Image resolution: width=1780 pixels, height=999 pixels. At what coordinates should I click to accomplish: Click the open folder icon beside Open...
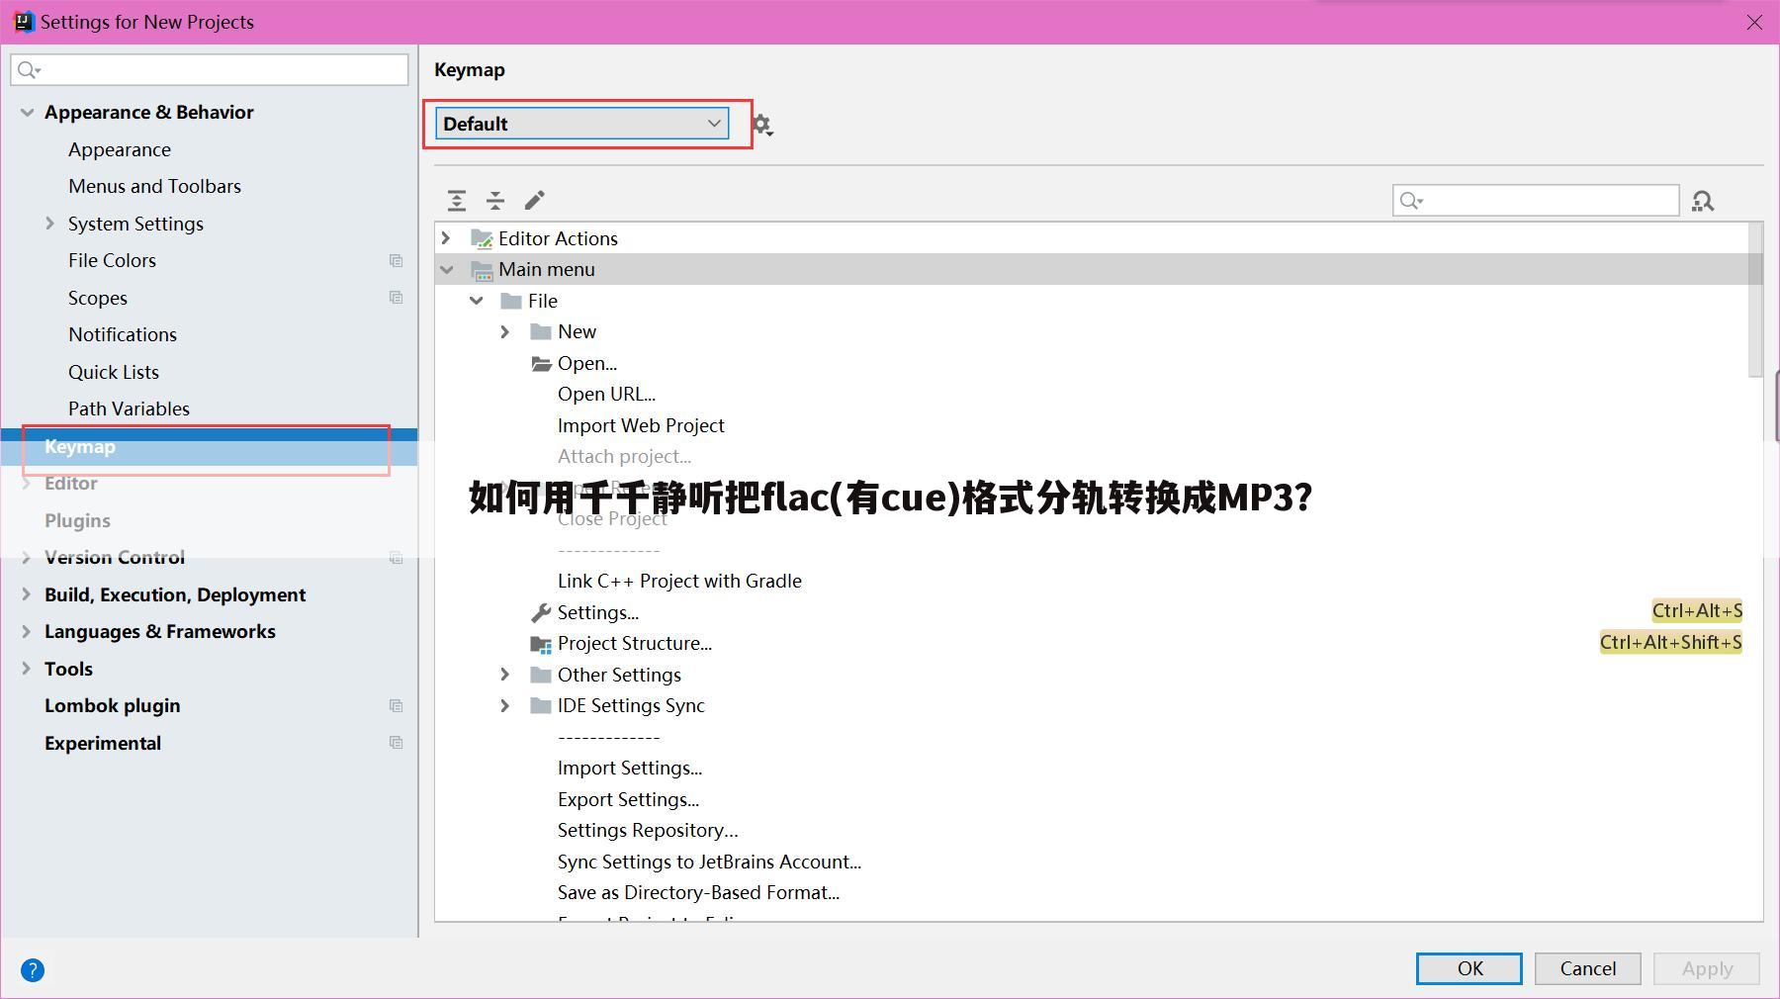pyautogui.click(x=541, y=363)
